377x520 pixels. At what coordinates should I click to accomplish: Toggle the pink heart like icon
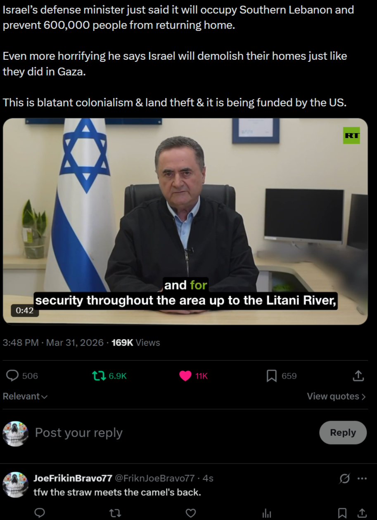185,376
